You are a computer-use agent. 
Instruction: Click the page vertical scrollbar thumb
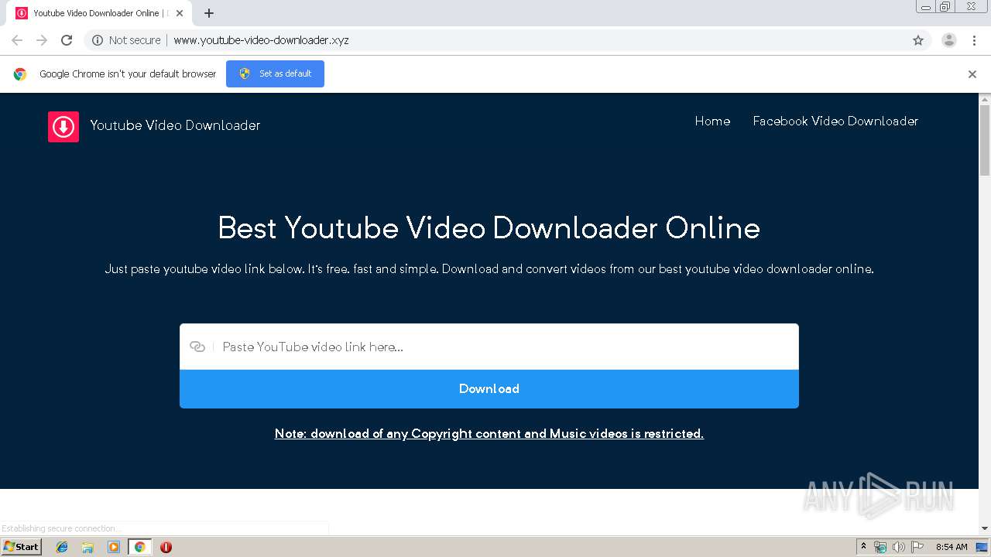(985, 140)
